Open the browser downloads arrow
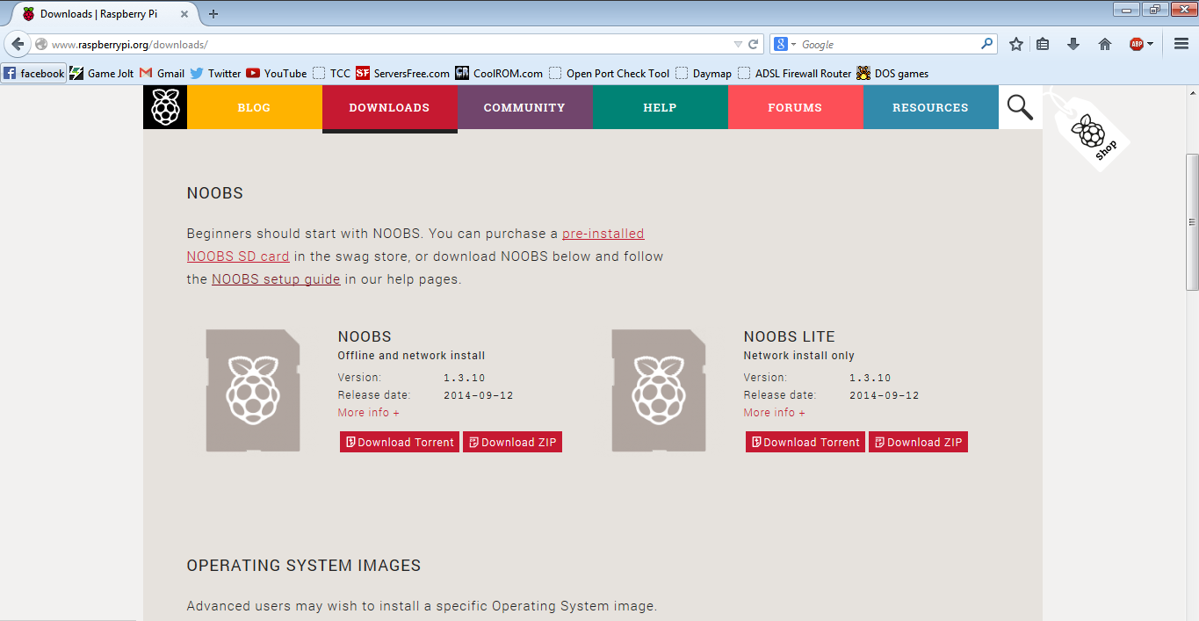 (x=1073, y=43)
